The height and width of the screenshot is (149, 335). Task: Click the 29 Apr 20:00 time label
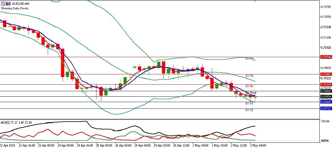(162, 146)
